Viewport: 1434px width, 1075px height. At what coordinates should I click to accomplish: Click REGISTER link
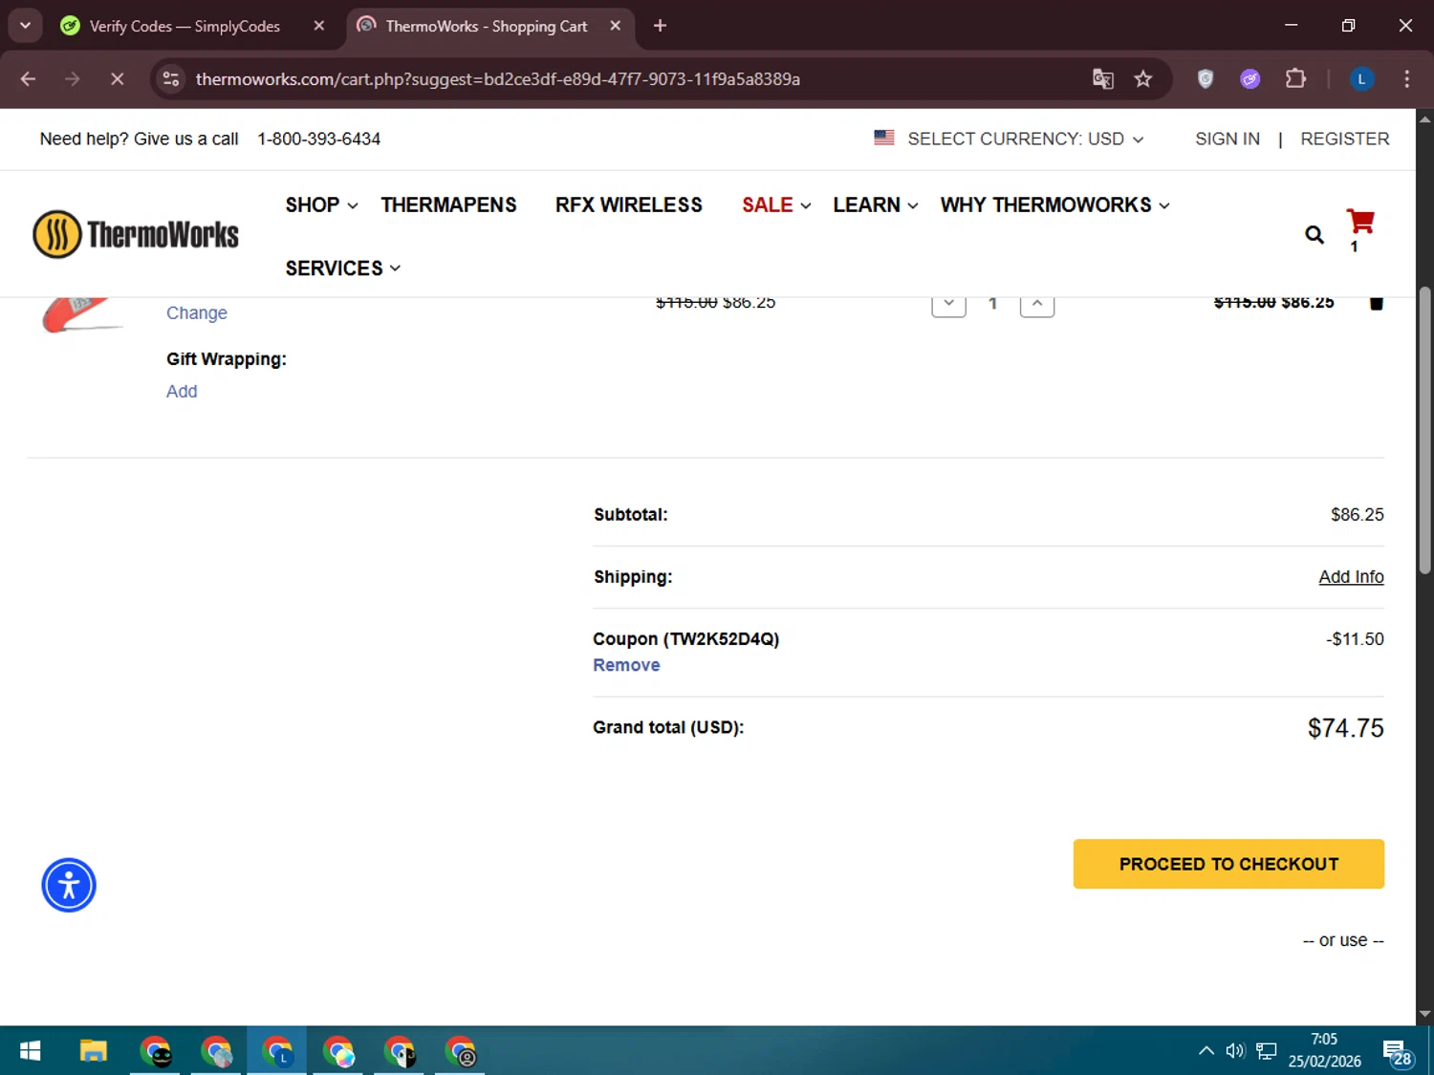(x=1344, y=139)
